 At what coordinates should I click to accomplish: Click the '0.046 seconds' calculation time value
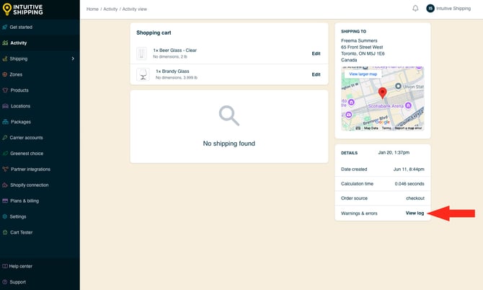409,184
